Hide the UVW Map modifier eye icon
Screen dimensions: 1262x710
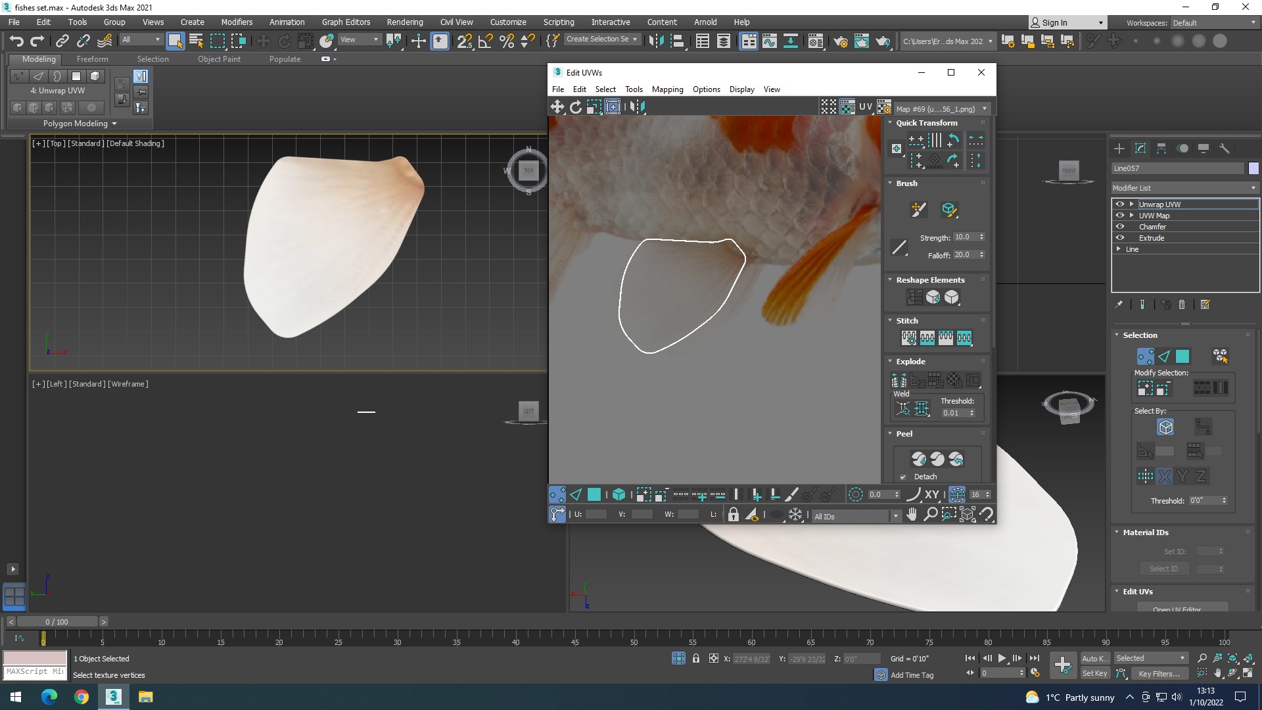tap(1120, 216)
